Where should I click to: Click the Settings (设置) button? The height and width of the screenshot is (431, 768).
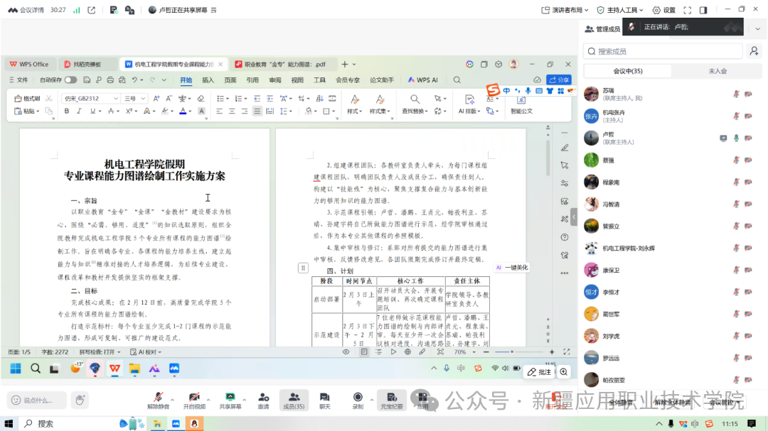click(x=664, y=10)
